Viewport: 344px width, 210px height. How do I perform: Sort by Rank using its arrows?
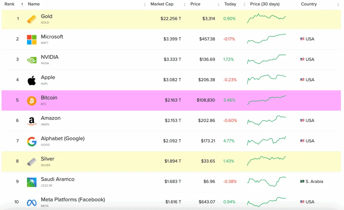coord(22,4)
